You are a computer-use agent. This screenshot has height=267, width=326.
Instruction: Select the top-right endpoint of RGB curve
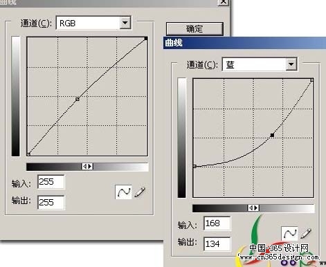point(145,39)
